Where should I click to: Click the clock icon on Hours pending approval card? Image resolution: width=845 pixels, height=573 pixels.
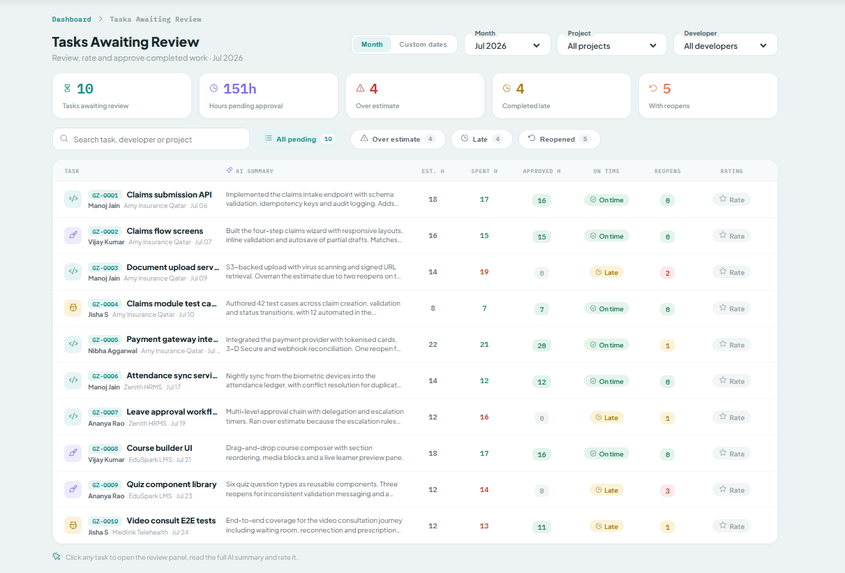pyautogui.click(x=214, y=89)
